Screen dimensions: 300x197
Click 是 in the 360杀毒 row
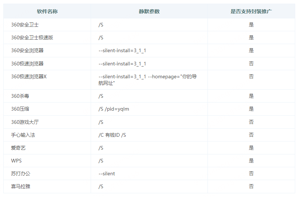pyautogui.click(x=251, y=96)
